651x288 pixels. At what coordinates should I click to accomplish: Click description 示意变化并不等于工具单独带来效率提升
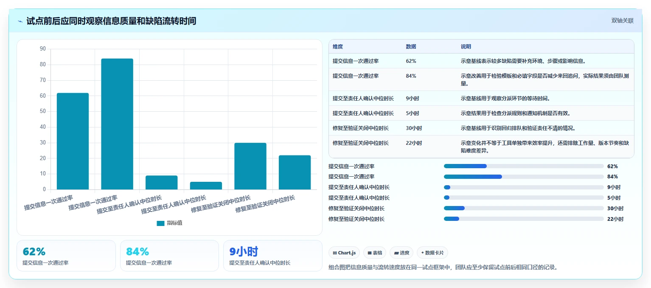coord(545,147)
